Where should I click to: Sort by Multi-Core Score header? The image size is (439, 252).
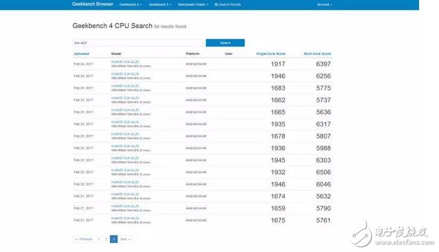click(x=317, y=54)
